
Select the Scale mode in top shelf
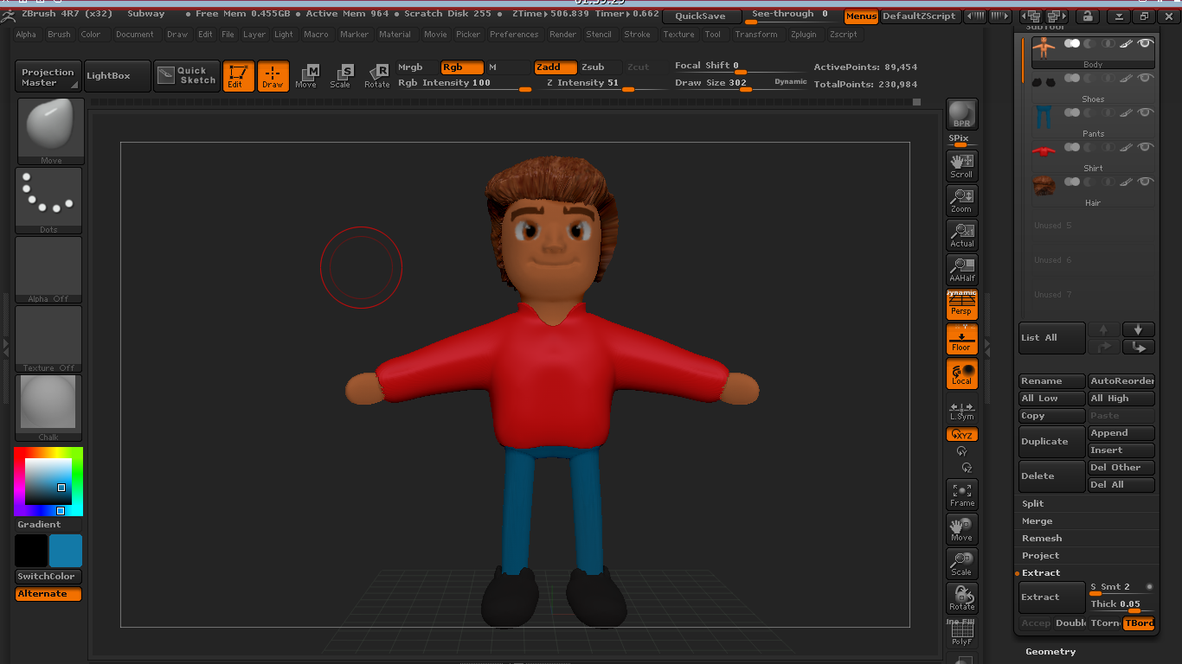[341, 76]
